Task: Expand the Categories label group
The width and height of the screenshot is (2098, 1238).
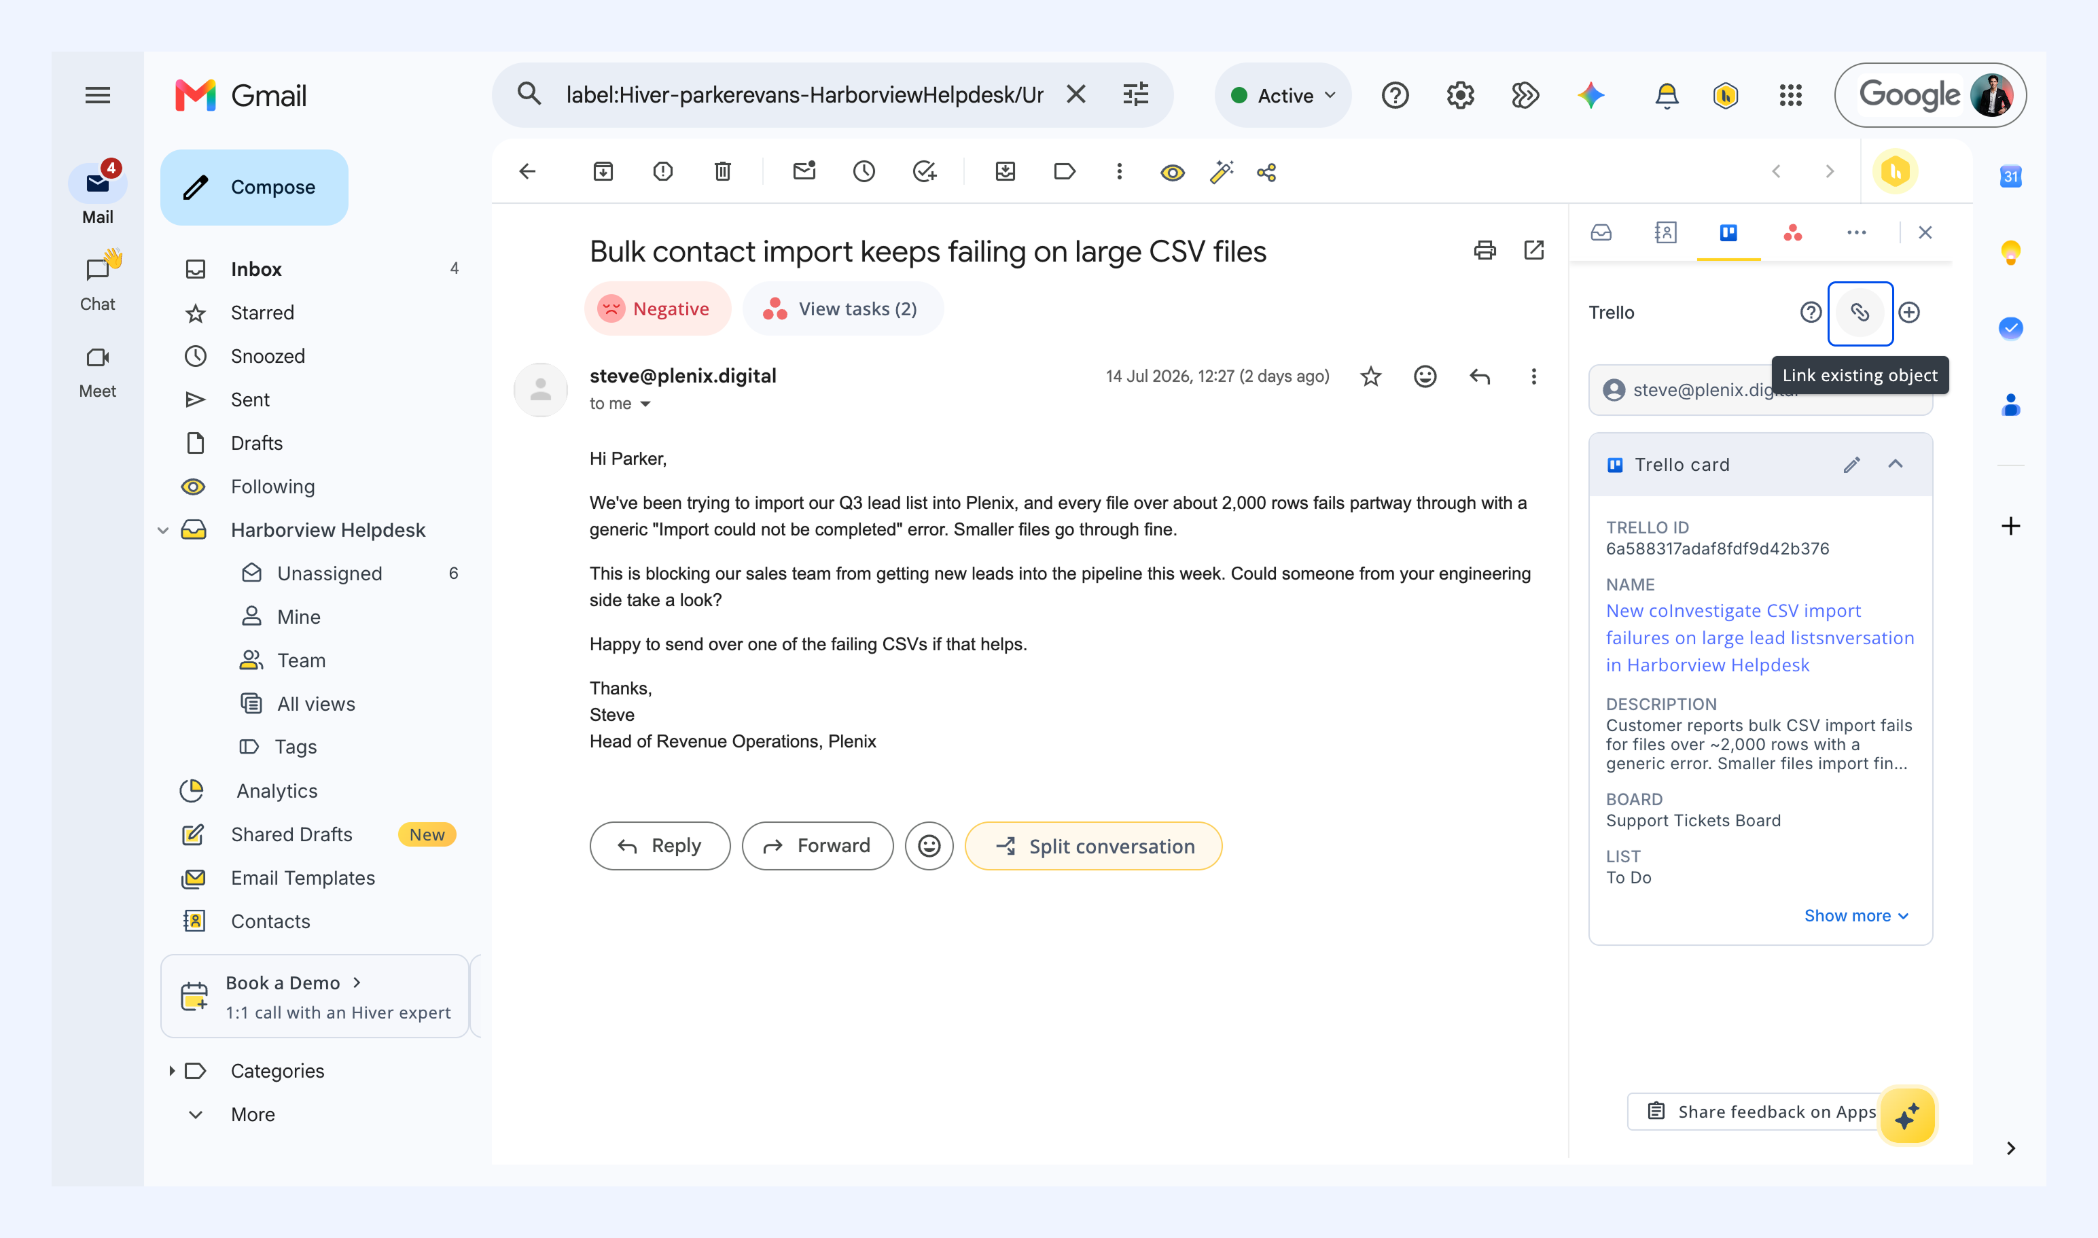Action: [172, 1071]
